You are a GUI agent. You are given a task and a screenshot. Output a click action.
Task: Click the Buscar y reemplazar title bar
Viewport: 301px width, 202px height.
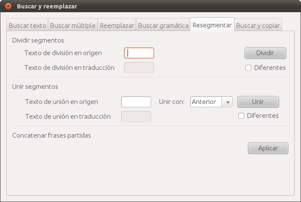pyautogui.click(x=151, y=6)
